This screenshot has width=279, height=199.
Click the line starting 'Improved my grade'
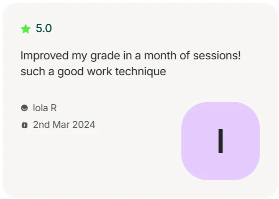[x=131, y=56]
